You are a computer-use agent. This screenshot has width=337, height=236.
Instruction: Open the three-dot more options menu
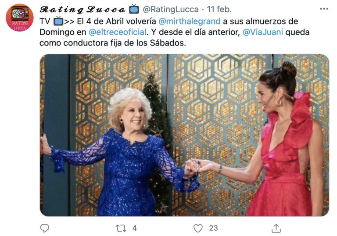click(x=324, y=9)
